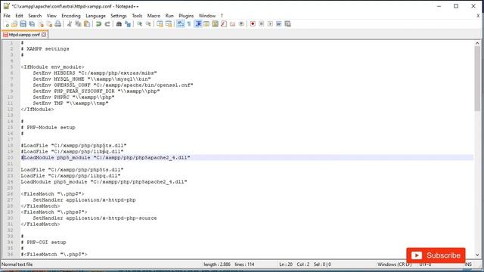Open the Plugins menu
This screenshot has height=272, width=484.
pyautogui.click(x=186, y=16)
